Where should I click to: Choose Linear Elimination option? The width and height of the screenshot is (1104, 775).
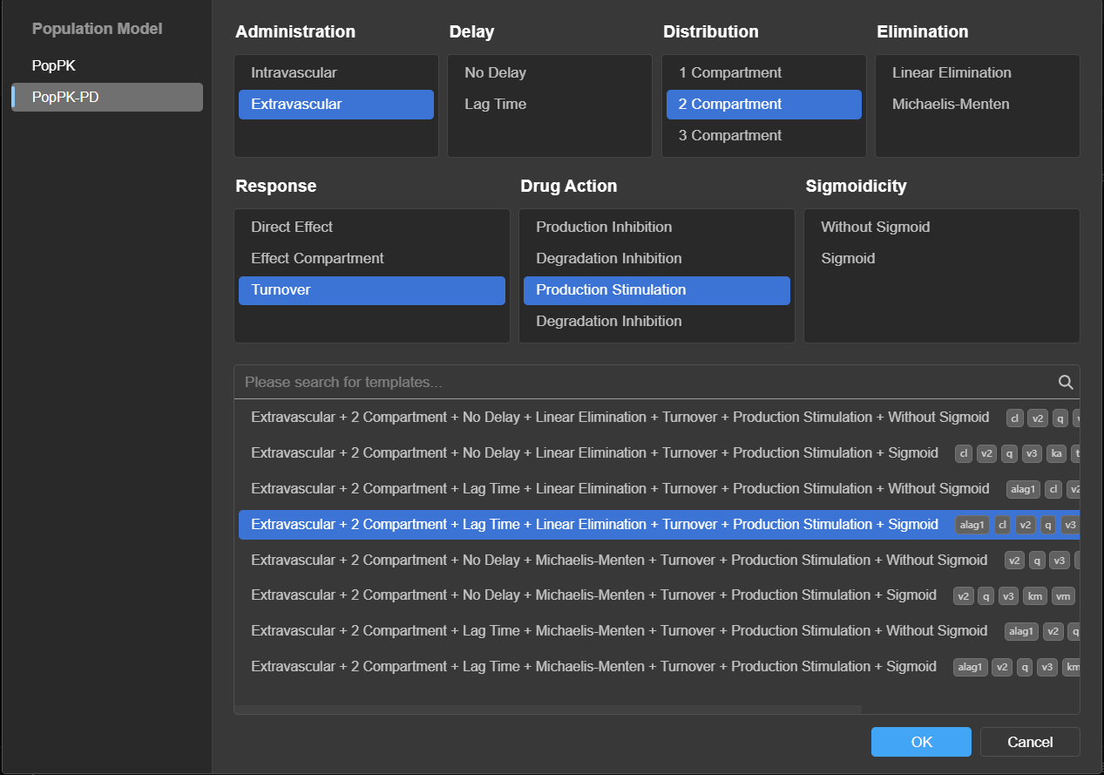coord(978,72)
